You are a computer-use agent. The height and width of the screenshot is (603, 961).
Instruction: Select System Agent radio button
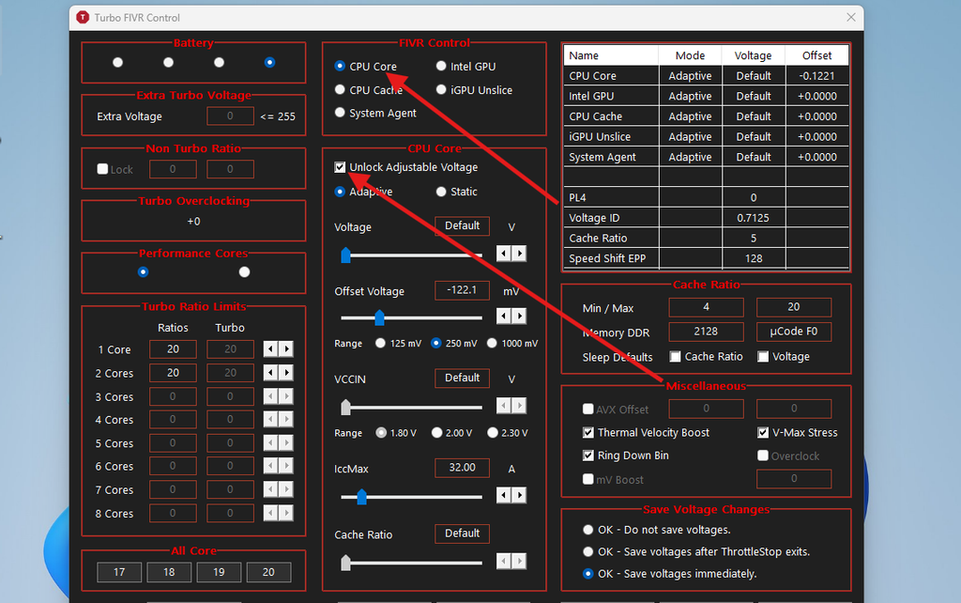(x=340, y=113)
